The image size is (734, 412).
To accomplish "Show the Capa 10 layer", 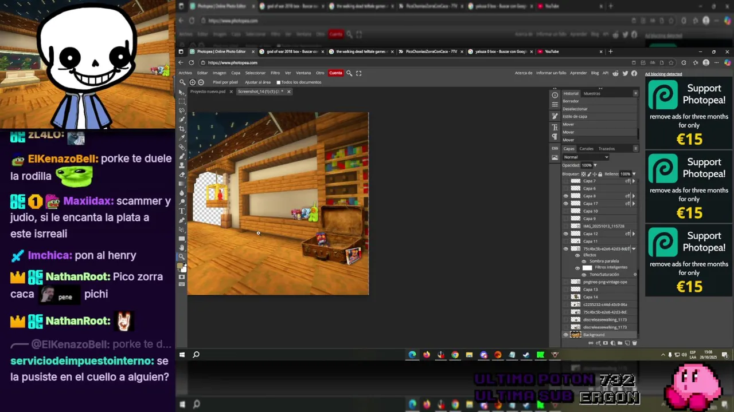I will (566, 211).
